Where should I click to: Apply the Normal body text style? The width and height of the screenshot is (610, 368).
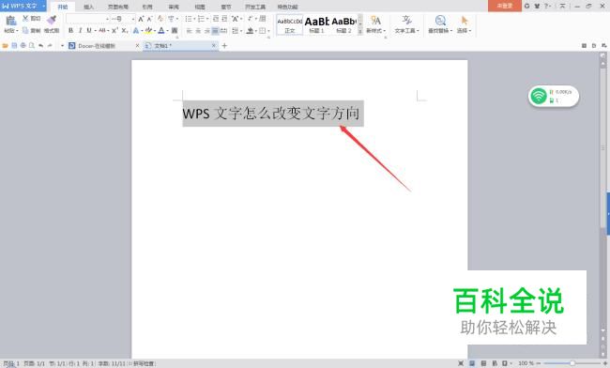tap(289, 24)
